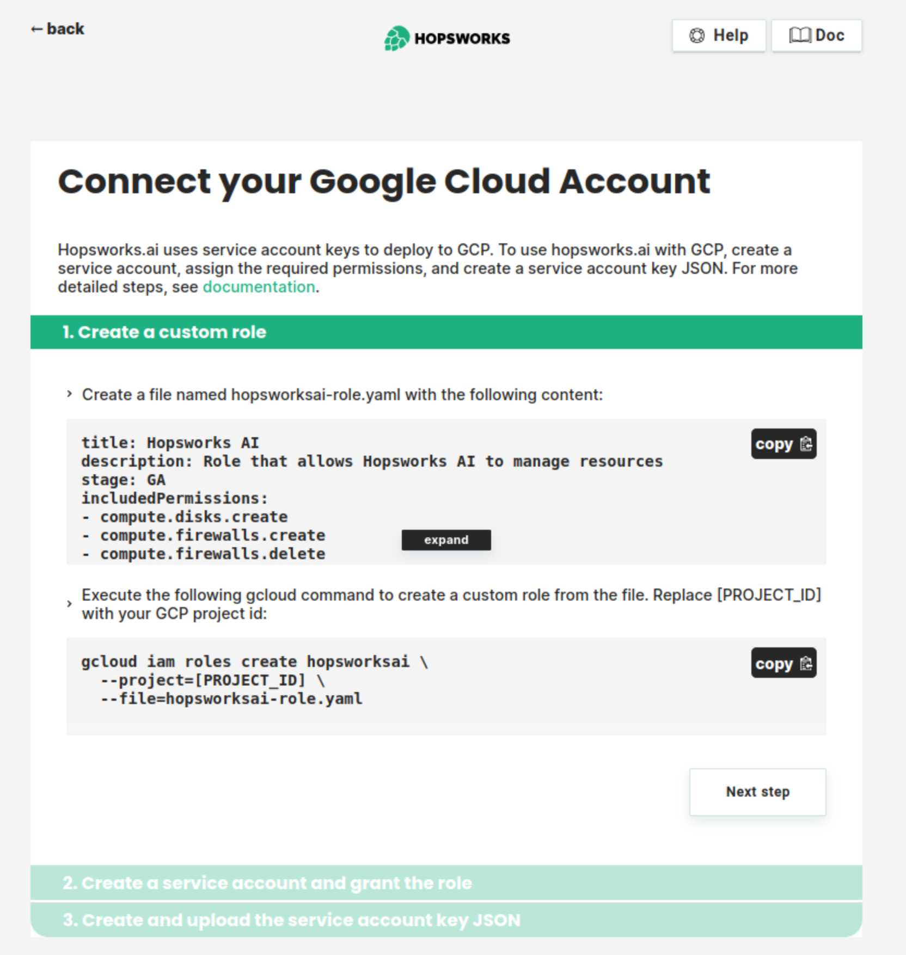
Task: Expand the YAML code block
Action: (446, 540)
